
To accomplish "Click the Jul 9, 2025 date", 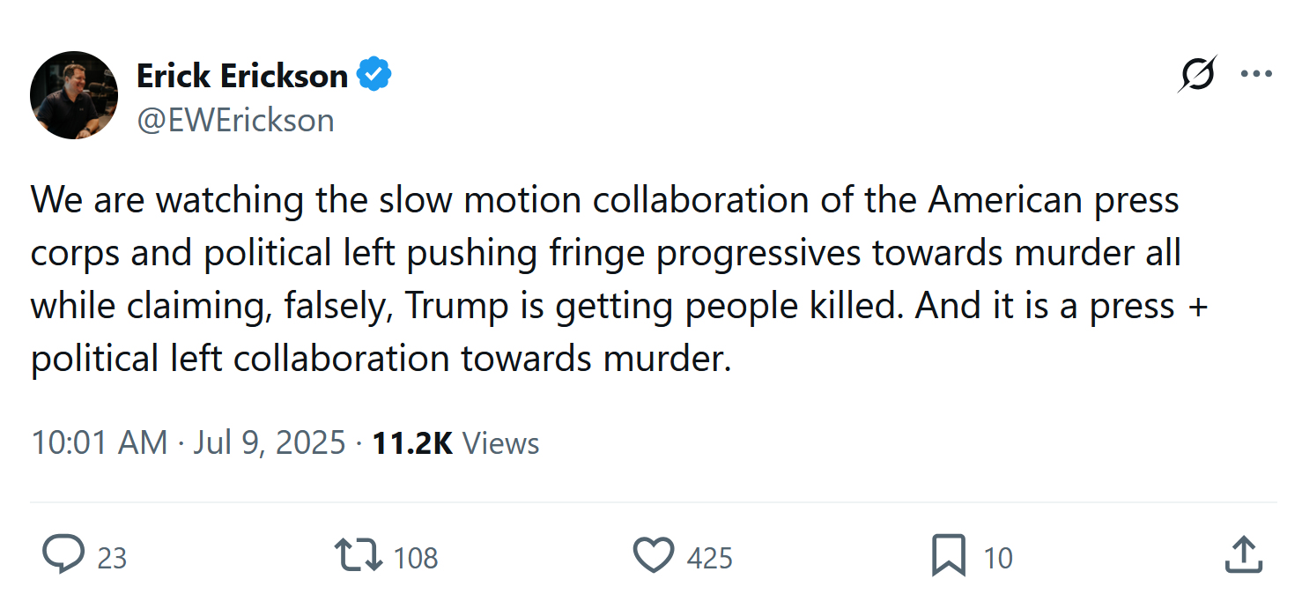I will click(269, 442).
